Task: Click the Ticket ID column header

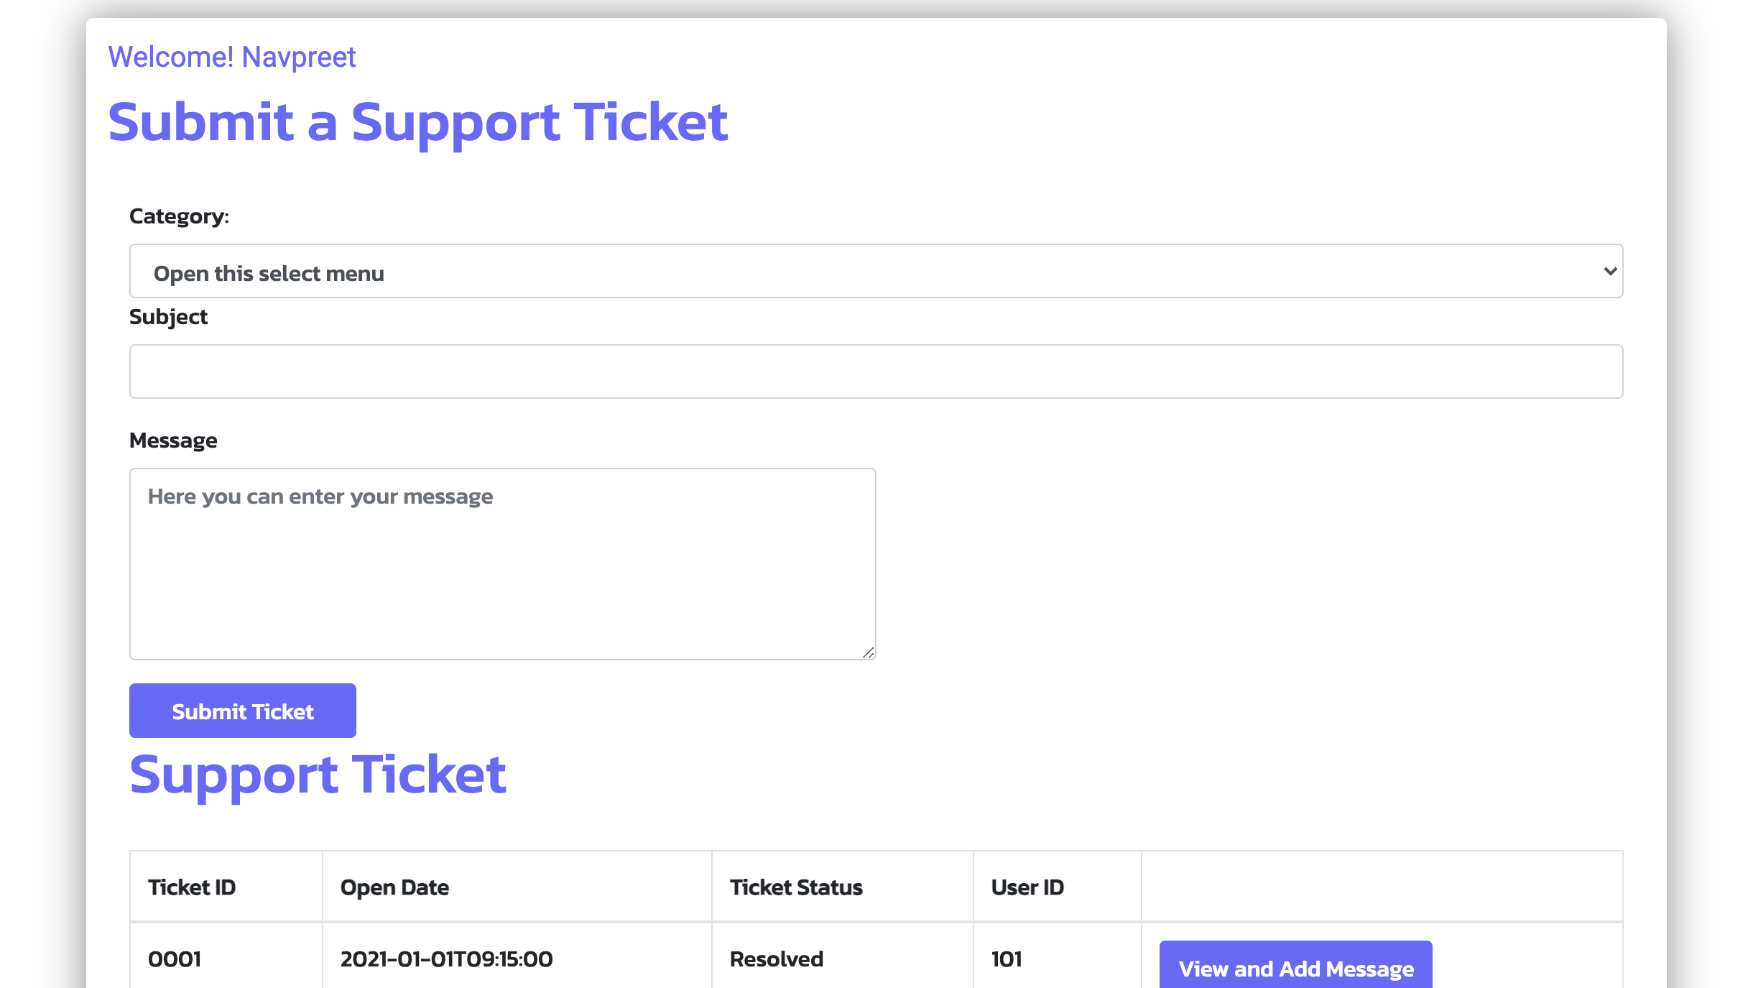Action: click(x=191, y=887)
